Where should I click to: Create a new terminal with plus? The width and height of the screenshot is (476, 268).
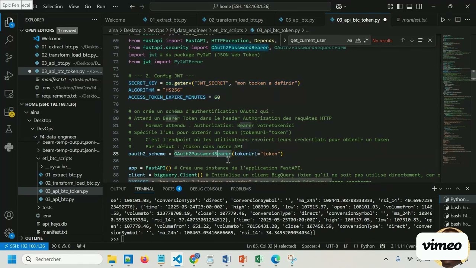point(434,189)
